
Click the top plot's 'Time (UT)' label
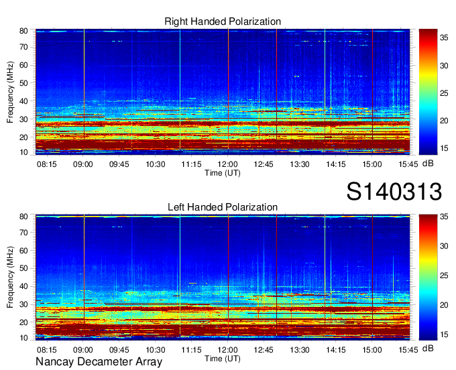[223, 173]
